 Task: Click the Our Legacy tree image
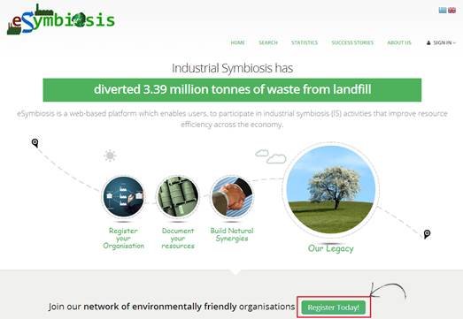[331, 190]
